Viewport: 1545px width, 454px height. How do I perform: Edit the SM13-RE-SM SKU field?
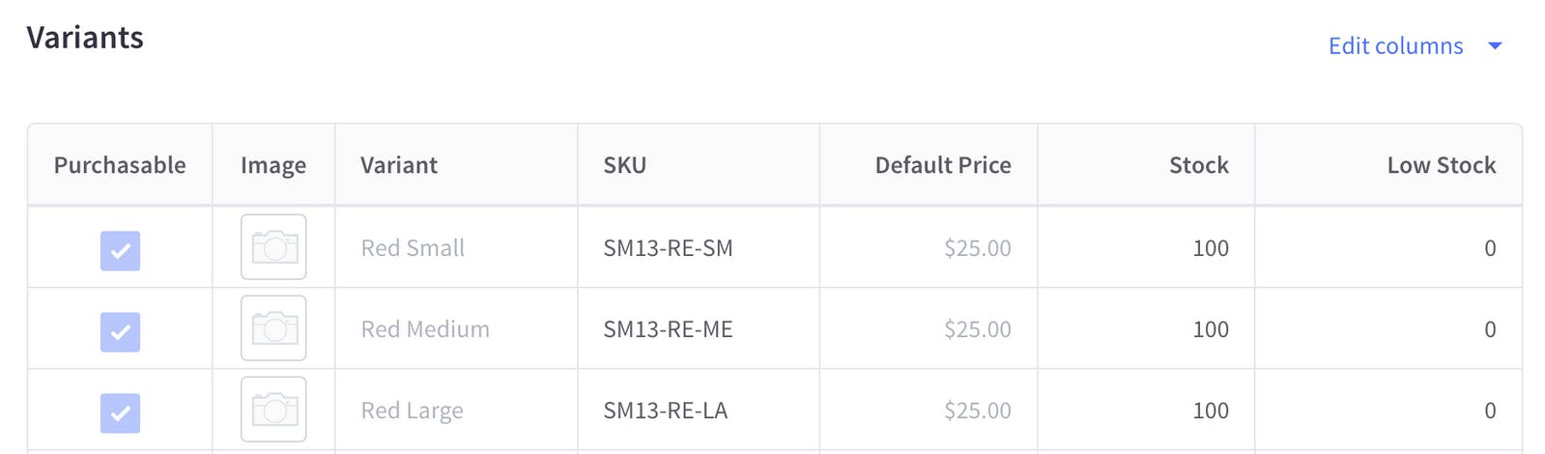coord(699,247)
